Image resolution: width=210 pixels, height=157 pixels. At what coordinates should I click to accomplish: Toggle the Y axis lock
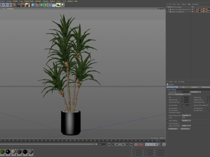(x=5, y=5)
